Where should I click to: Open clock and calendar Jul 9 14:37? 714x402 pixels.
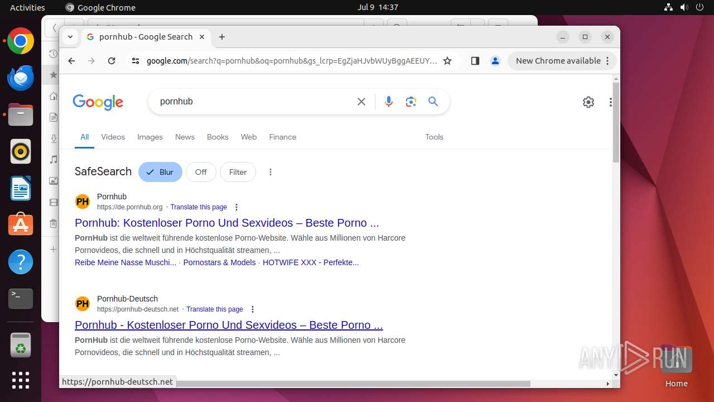(378, 7)
